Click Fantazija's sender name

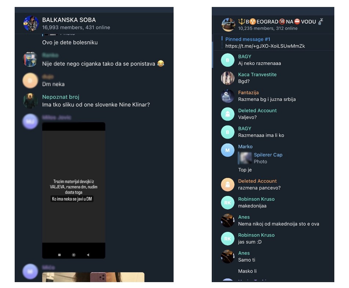click(x=248, y=92)
